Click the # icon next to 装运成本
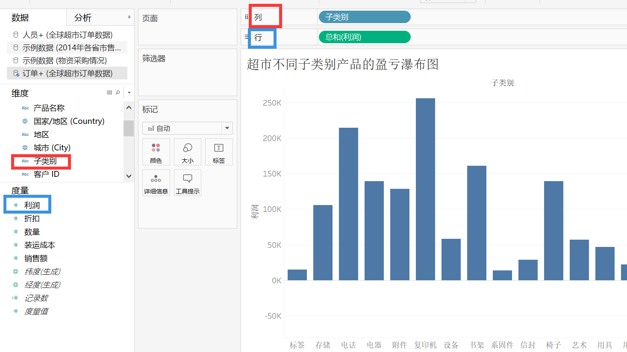Screen dimensions: 627x352 tap(16, 245)
